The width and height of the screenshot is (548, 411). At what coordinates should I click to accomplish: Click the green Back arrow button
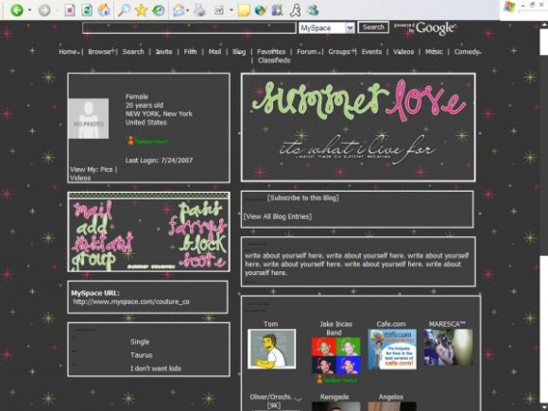(x=16, y=10)
